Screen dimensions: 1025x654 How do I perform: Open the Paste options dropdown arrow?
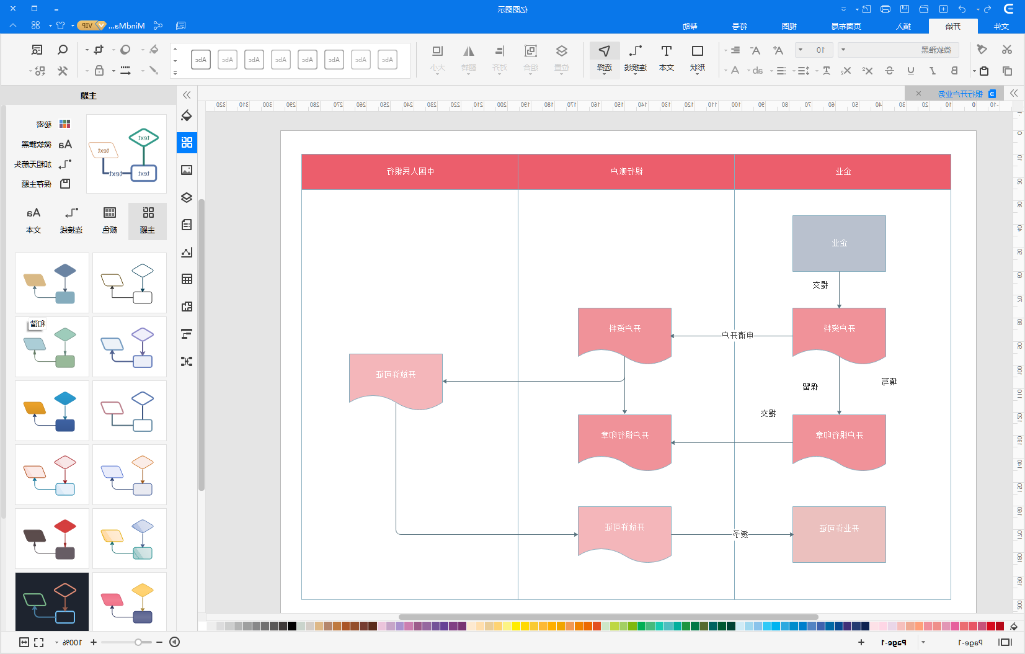point(974,71)
